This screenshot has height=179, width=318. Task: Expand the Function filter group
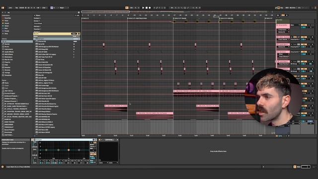tap(38, 29)
